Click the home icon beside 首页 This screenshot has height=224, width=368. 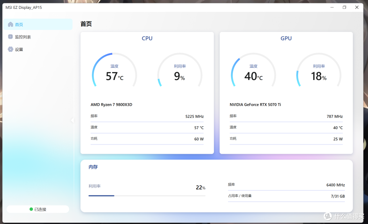point(10,25)
